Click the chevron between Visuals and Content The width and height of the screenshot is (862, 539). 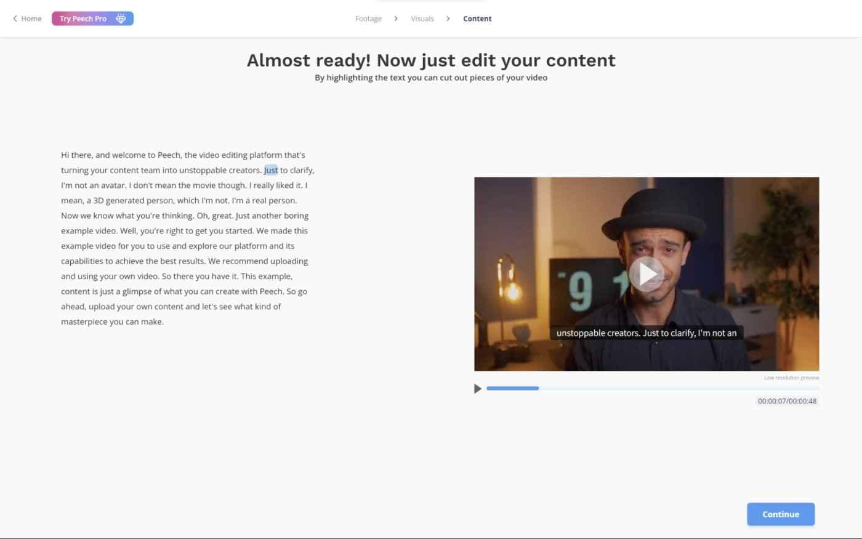(448, 18)
